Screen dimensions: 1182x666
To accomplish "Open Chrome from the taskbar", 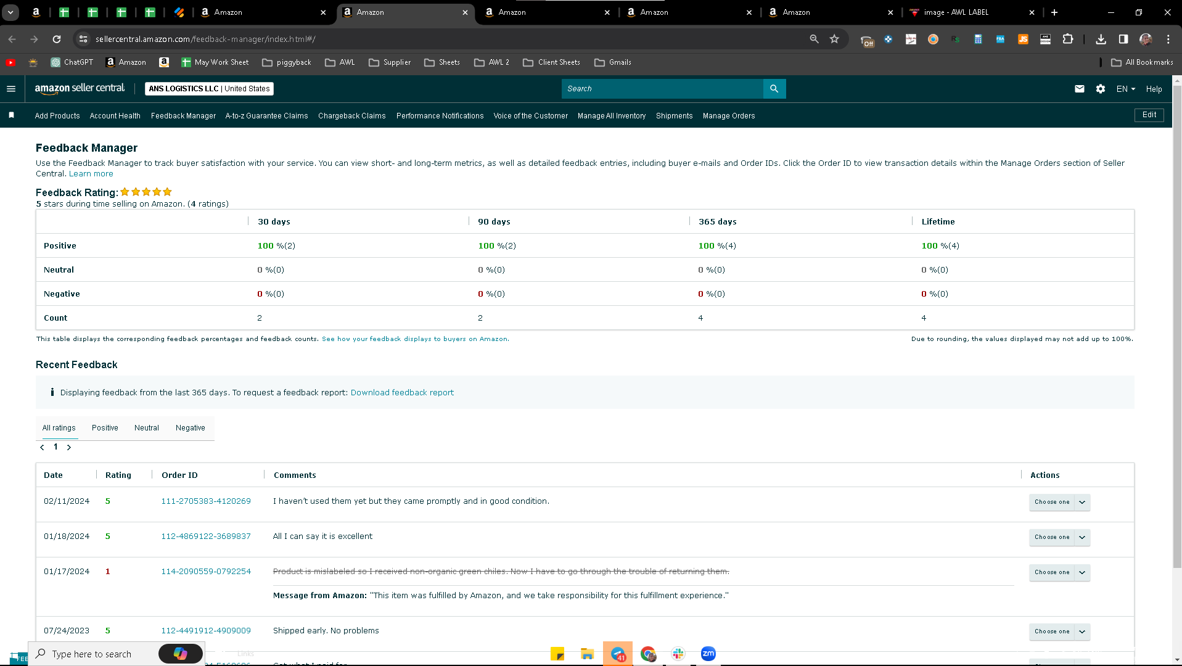I will (x=648, y=654).
